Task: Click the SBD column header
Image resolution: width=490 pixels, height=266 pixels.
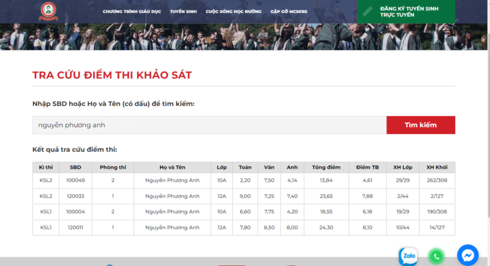Action: tap(75, 167)
